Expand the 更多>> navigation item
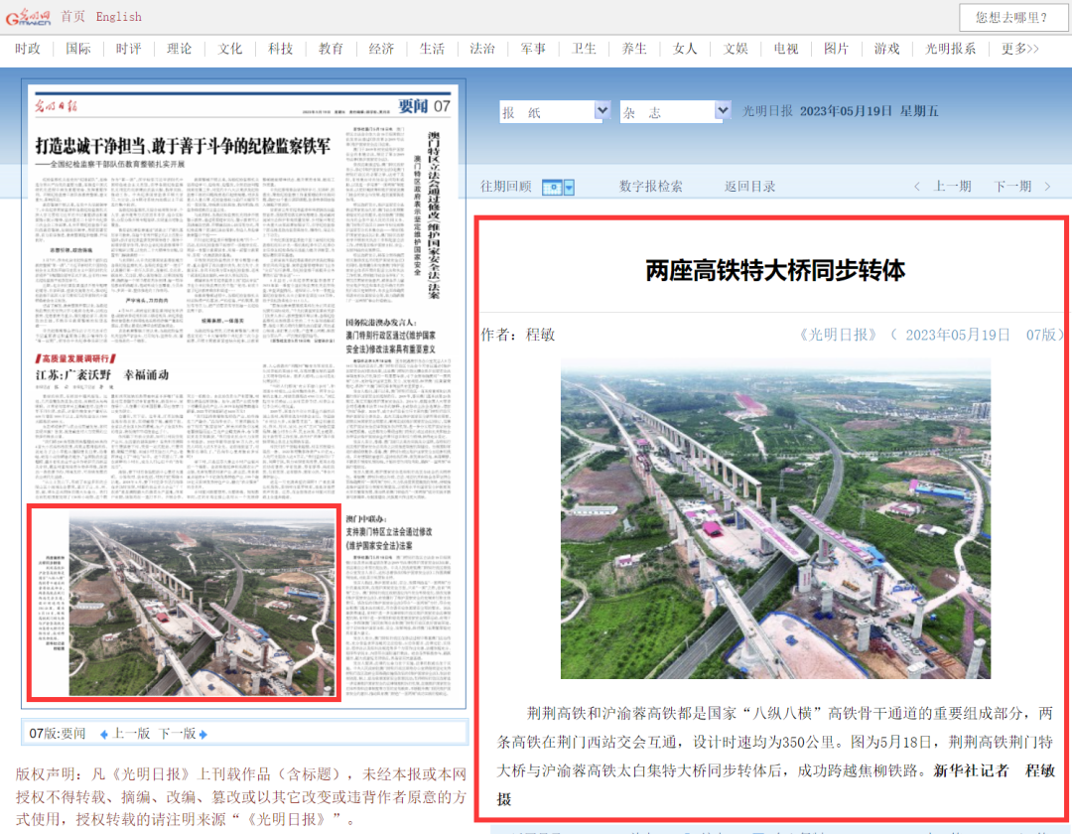This screenshot has height=834, width=1072. point(1020,49)
